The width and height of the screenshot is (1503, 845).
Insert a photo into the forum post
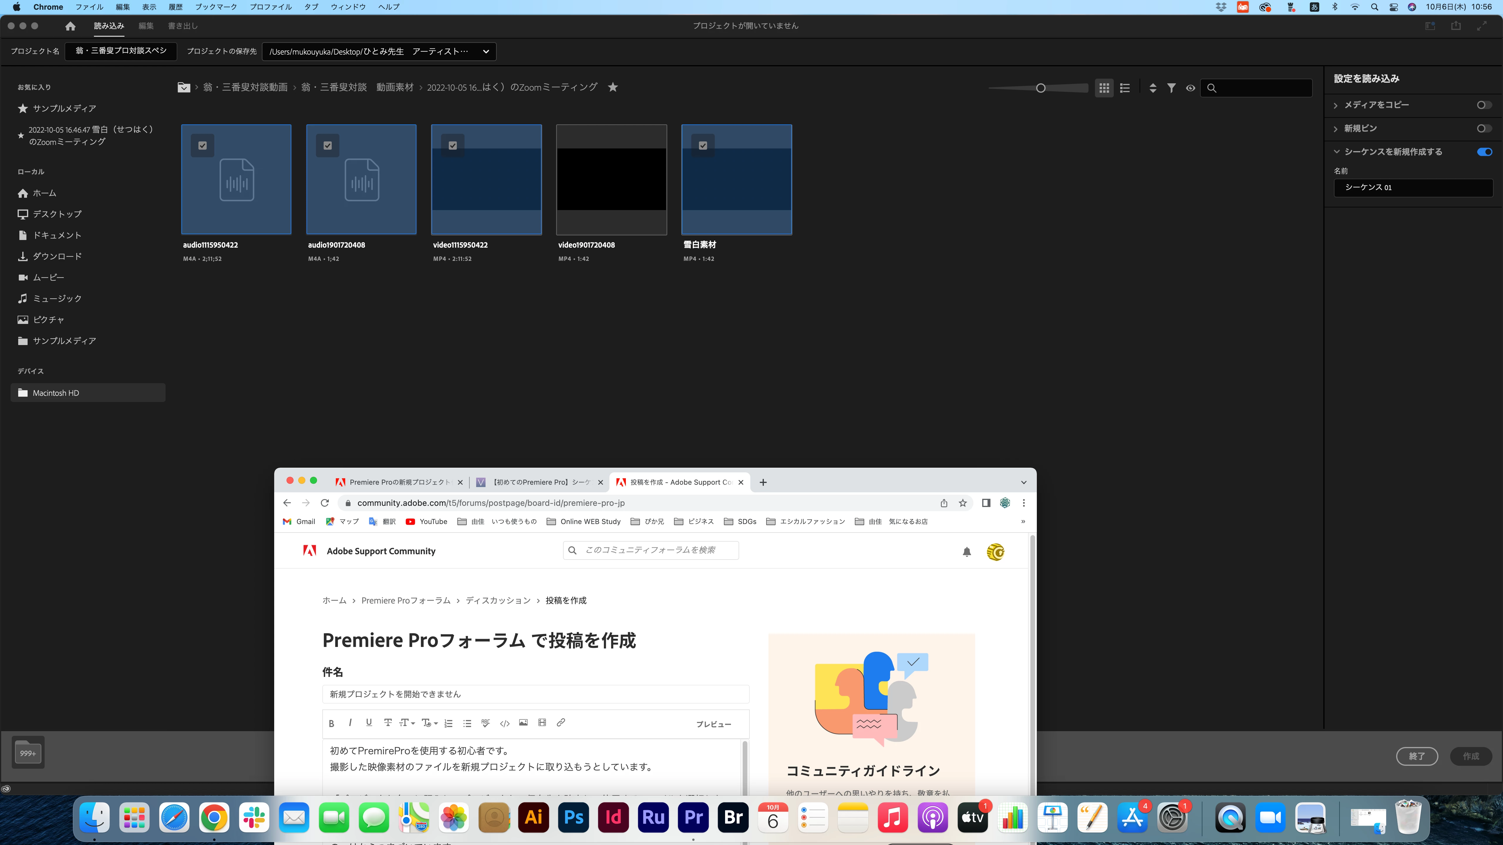point(523,723)
